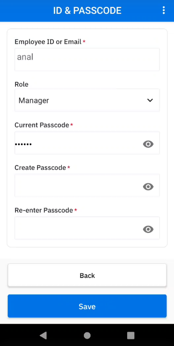
Task: Reveal the Re-enter Passcode text
Action: click(148, 229)
